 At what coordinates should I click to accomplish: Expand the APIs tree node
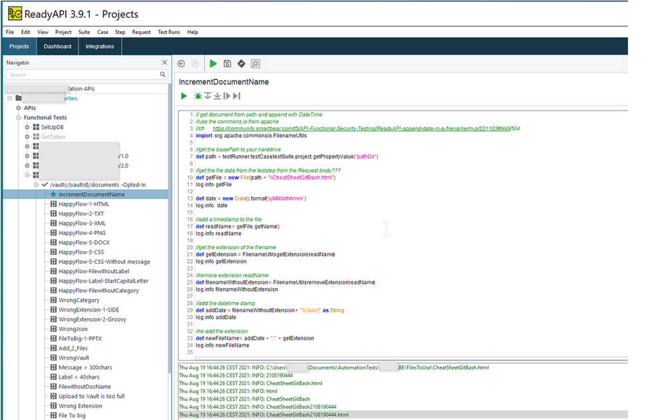(x=19, y=108)
